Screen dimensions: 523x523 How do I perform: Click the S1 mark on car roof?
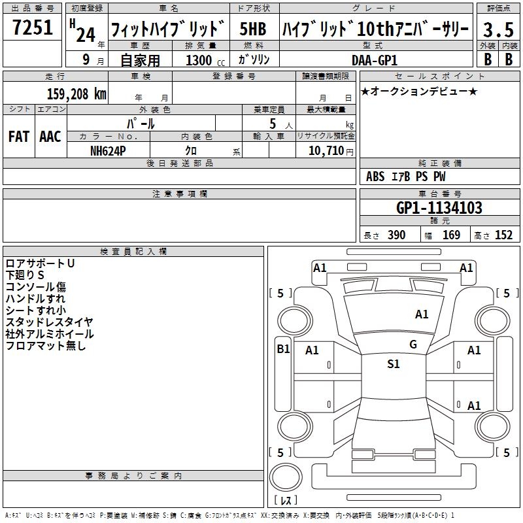point(394,364)
